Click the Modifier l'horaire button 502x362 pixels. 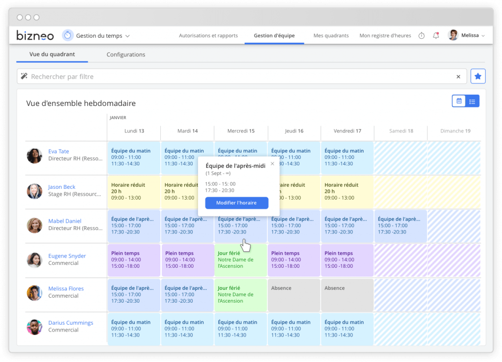[x=237, y=203]
